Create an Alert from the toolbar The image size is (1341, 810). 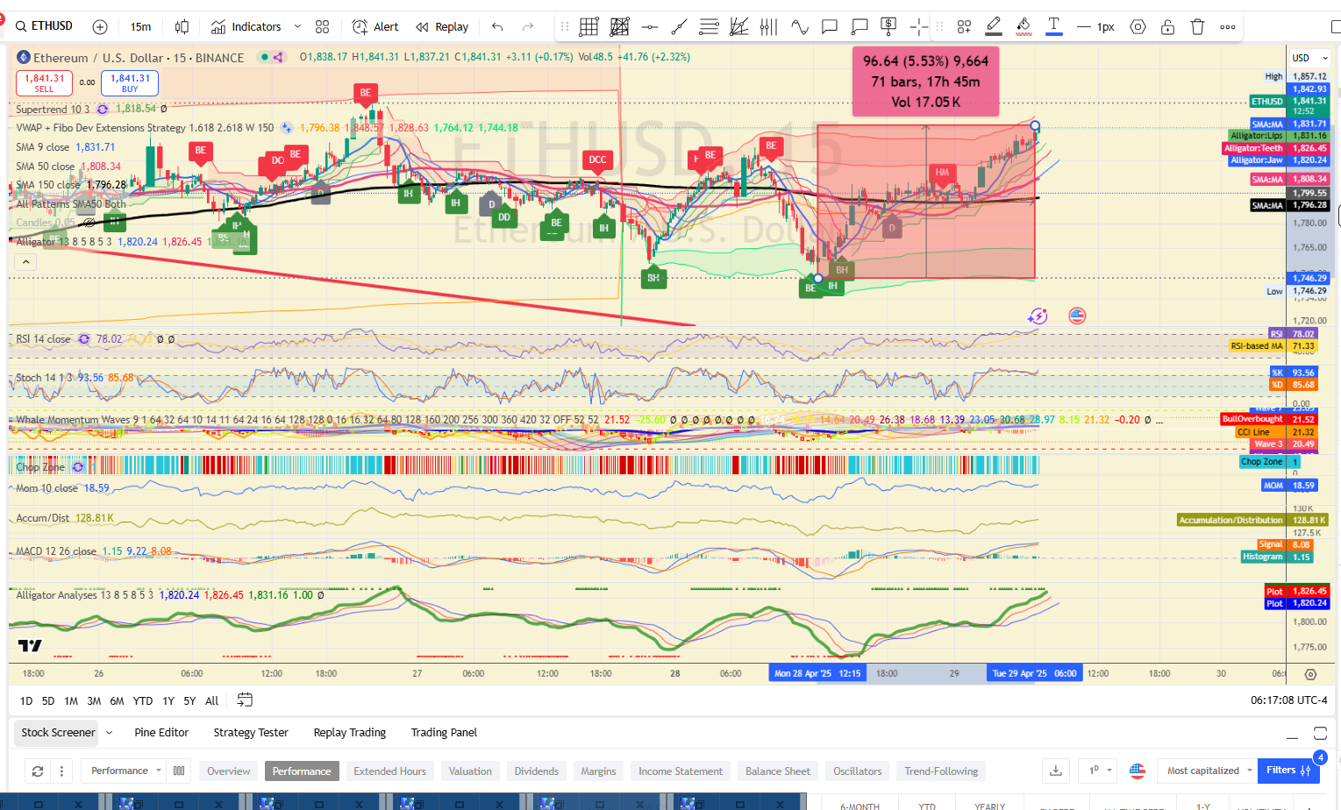[x=375, y=27]
